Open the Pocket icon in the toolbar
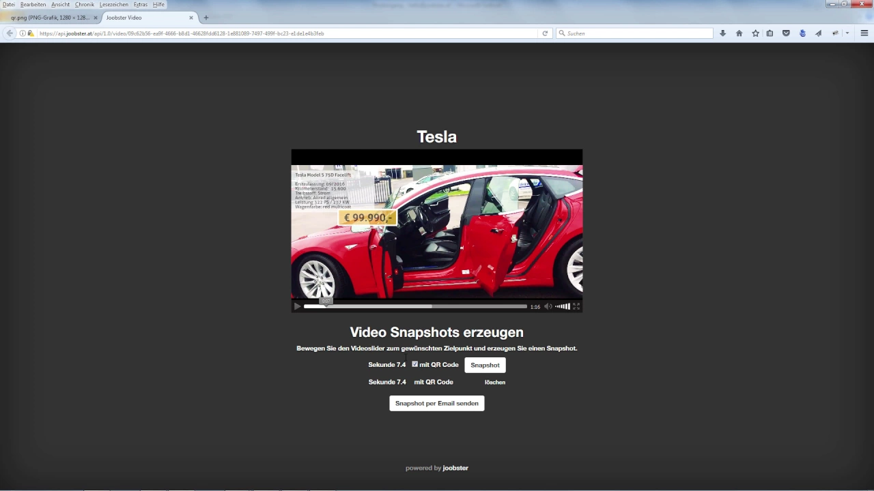Image resolution: width=874 pixels, height=491 pixels. tap(786, 33)
